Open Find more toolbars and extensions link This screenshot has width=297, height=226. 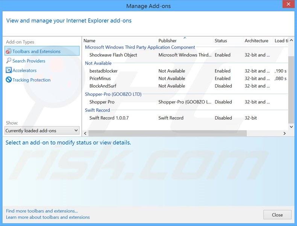pyautogui.click(x=42, y=211)
